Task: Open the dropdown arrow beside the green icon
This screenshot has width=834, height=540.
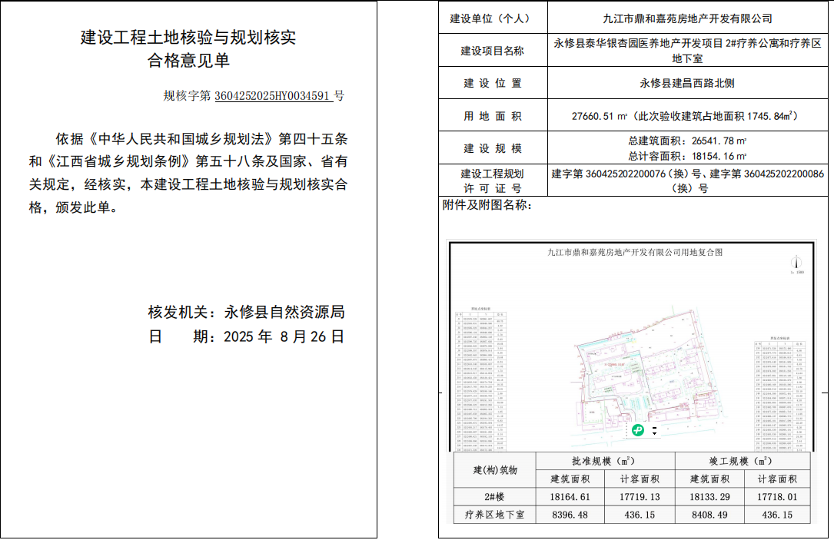Action: click(x=654, y=434)
